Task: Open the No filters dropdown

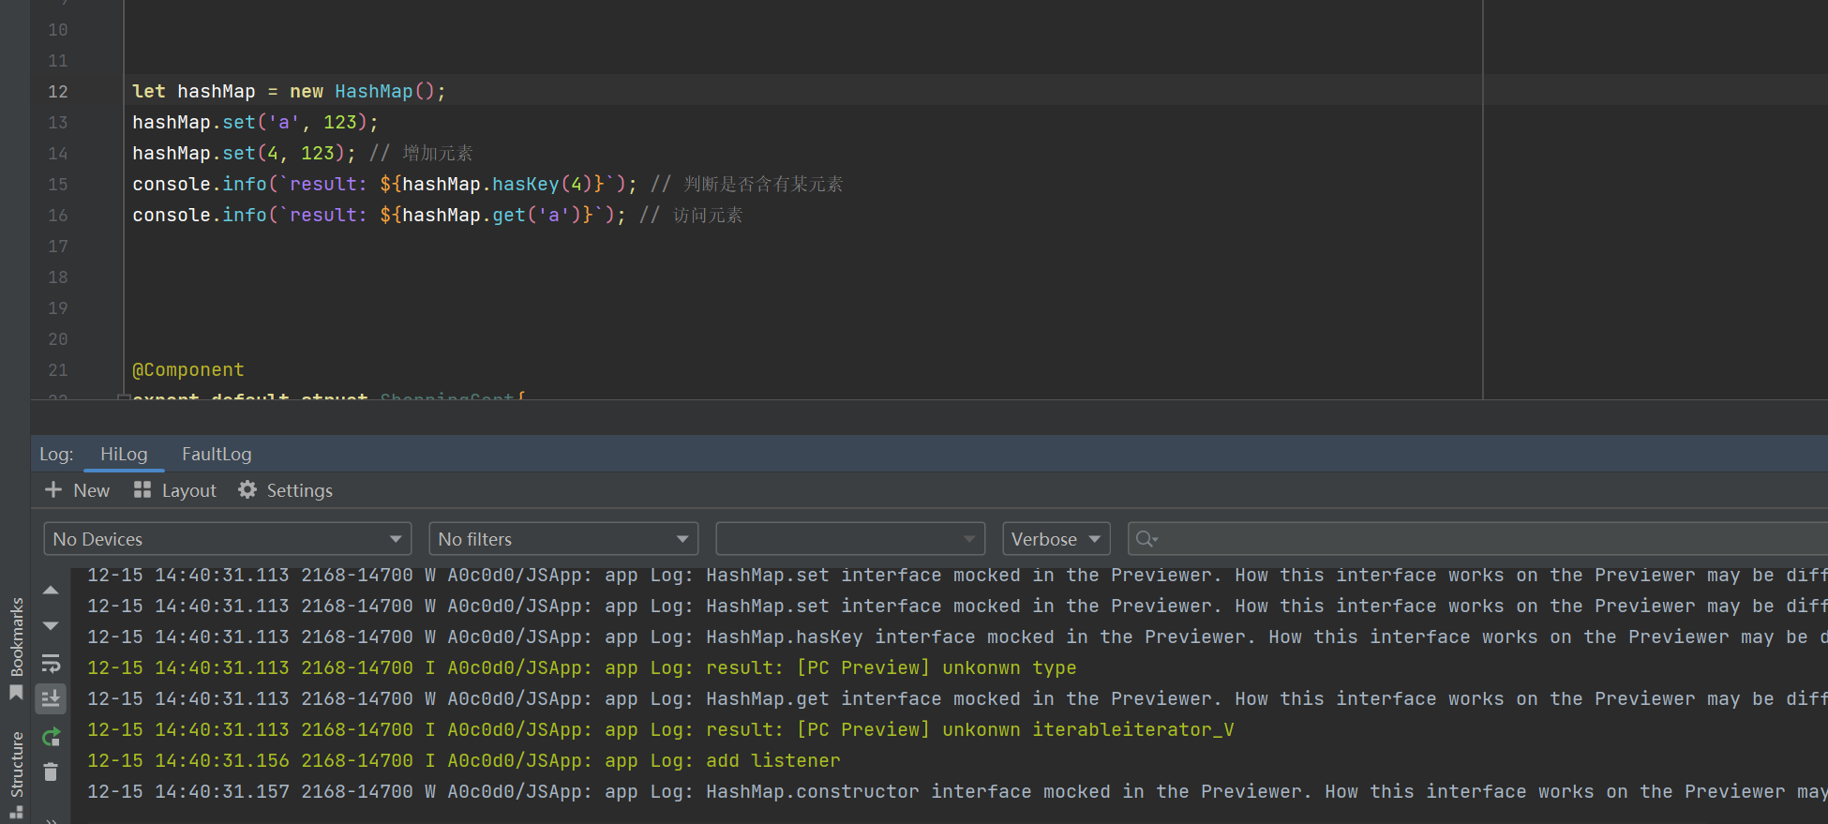Action: coord(563,539)
